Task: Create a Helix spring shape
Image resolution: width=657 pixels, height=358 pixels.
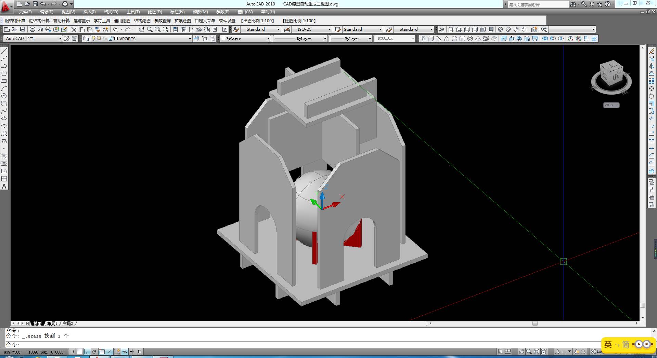Action: coord(486,39)
